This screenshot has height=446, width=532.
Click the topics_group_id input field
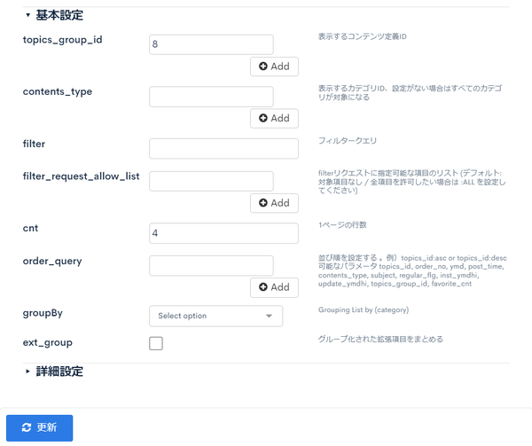click(211, 44)
